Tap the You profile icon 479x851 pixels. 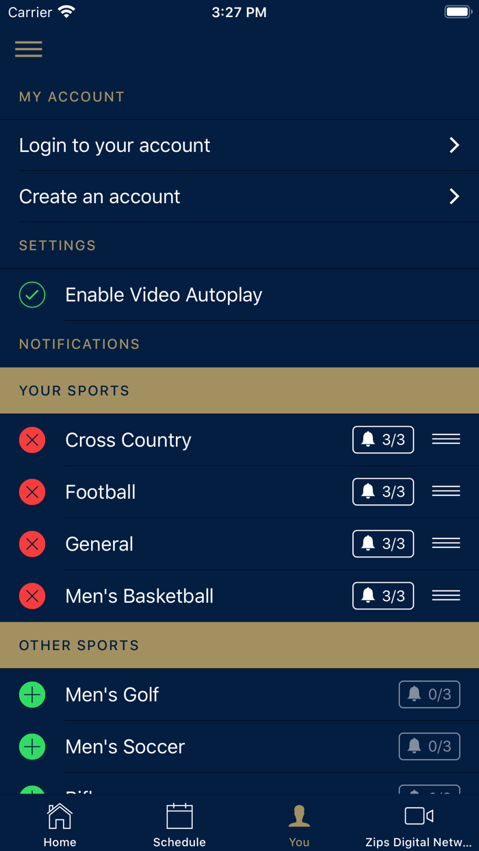click(299, 815)
